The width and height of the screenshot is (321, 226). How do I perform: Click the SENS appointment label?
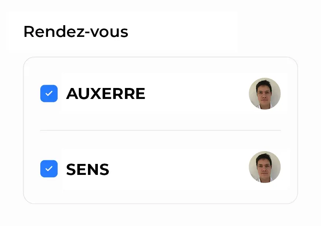click(88, 169)
